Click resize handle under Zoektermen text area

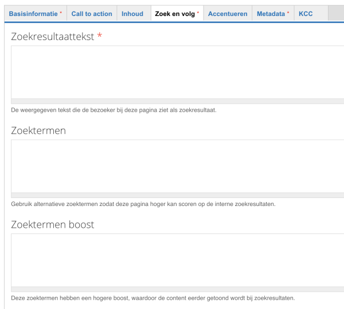tap(178, 196)
